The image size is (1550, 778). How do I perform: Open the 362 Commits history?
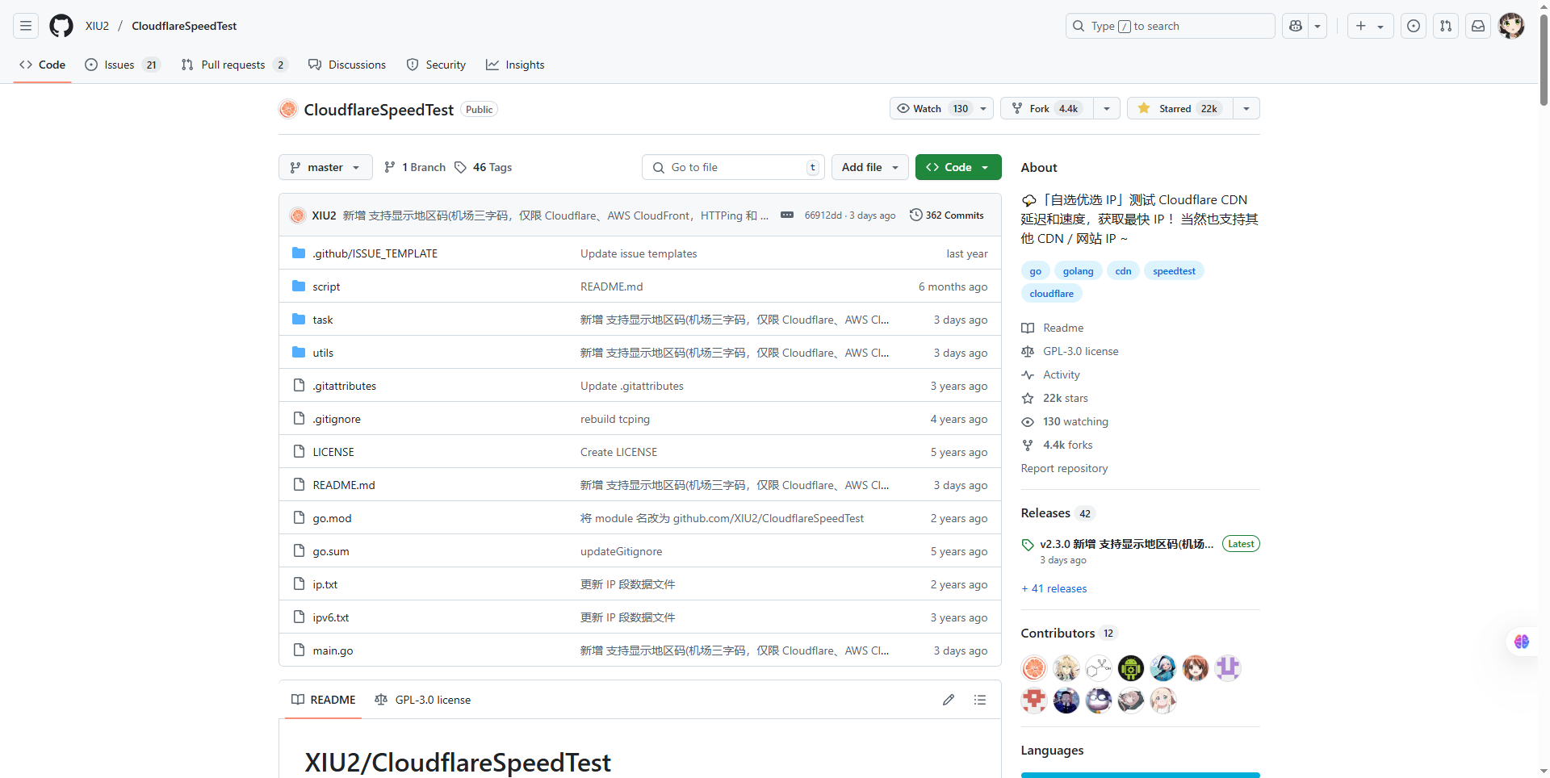coord(946,215)
